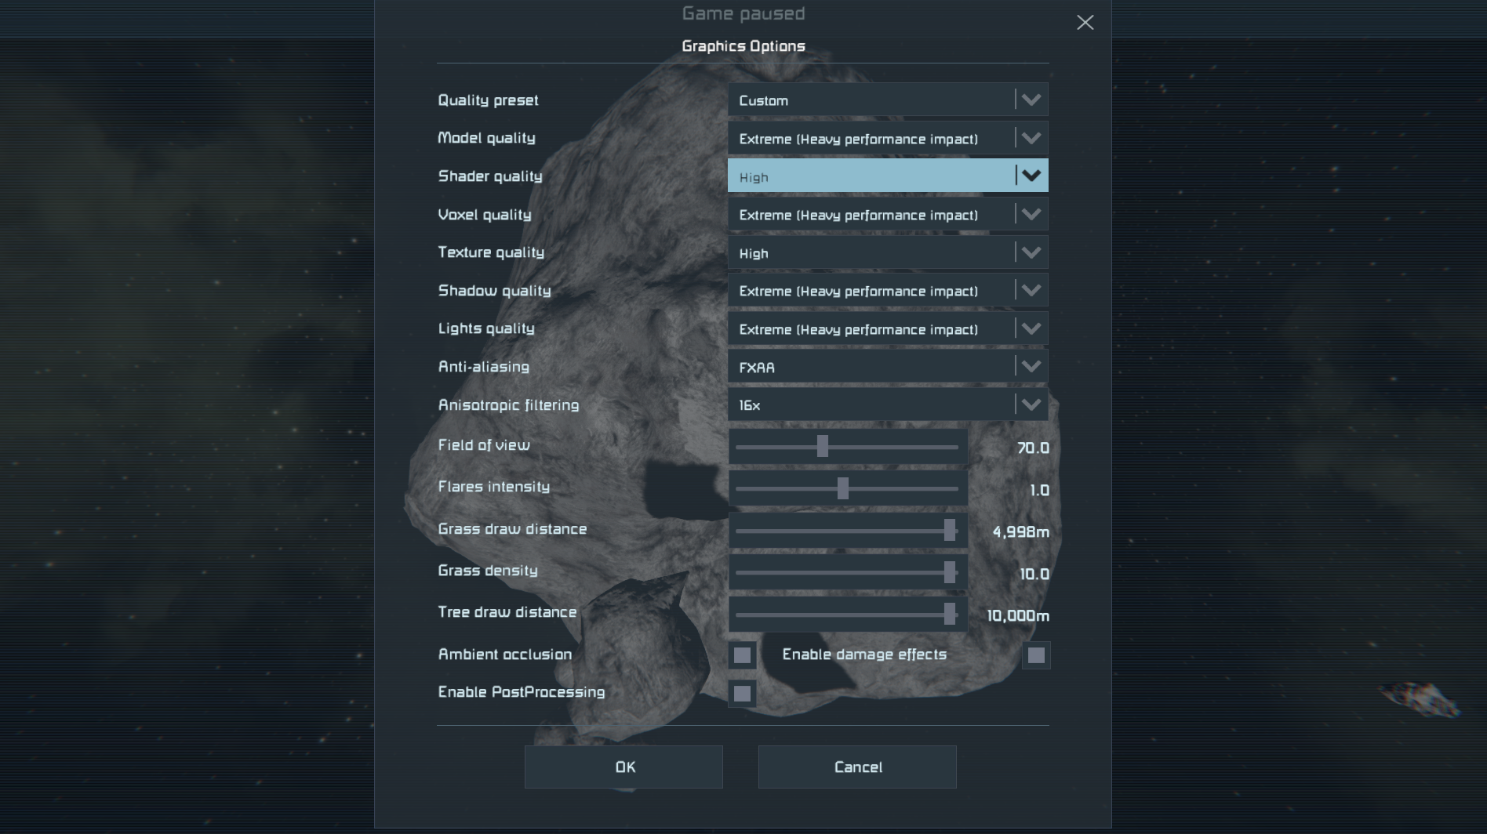The width and height of the screenshot is (1487, 834).
Task: Click the Lights quality chevron arrow
Action: pyautogui.click(x=1031, y=329)
